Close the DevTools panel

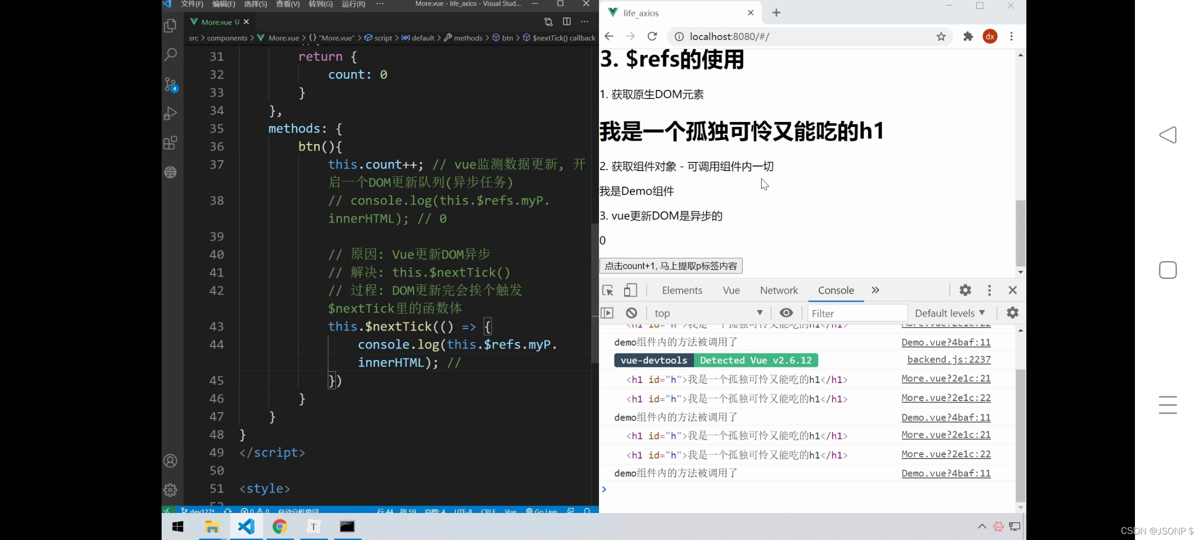(1013, 290)
